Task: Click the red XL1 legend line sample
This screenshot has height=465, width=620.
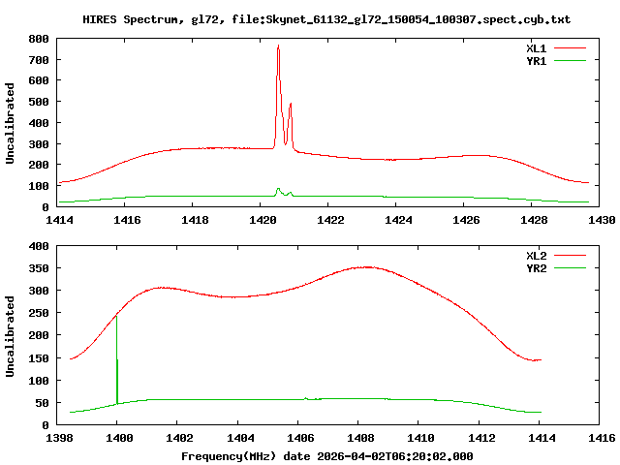Action: tap(570, 48)
